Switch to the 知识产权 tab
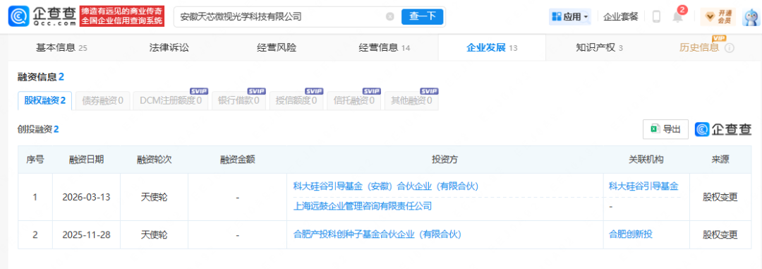762x269 pixels. coord(599,48)
